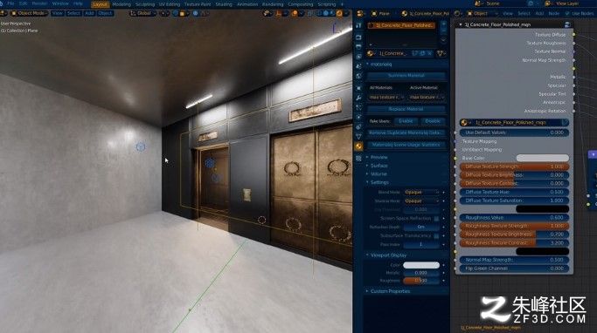Open the Render properties tab icon
Screen dimensions: 597x333
click(x=358, y=37)
